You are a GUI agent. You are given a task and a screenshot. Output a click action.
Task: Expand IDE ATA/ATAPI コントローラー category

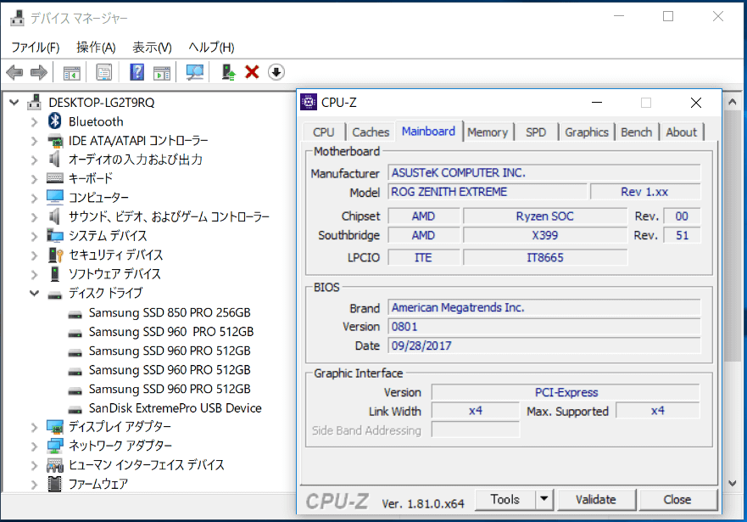(34, 141)
